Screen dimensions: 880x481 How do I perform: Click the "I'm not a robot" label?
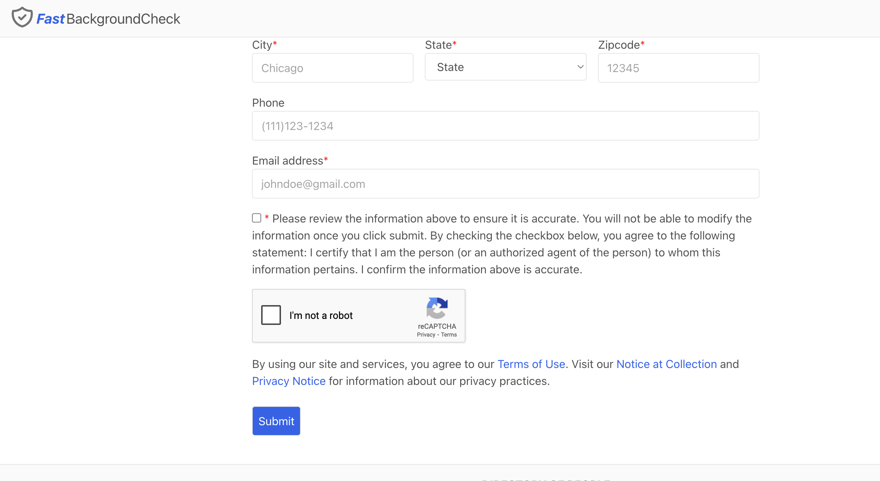point(321,315)
